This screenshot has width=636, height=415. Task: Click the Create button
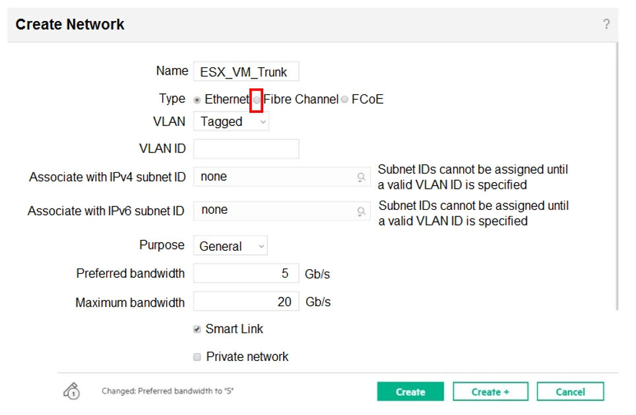click(x=410, y=392)
